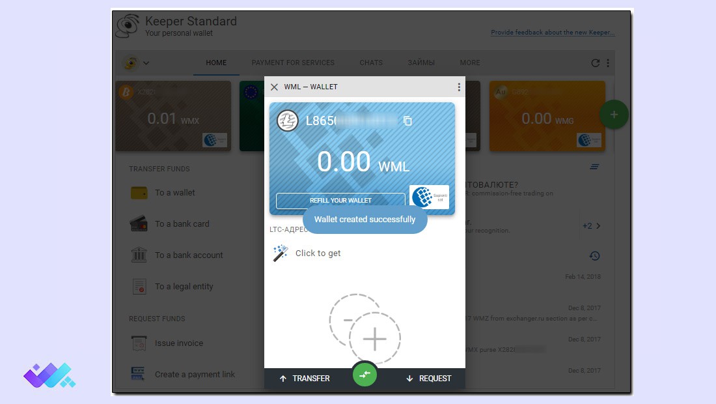
Task: Open Provide feedback about new Keeper link
Action: pyautogui.click(x=552, y=33)
